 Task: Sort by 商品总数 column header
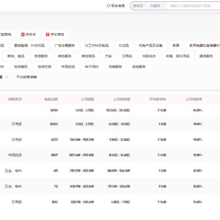[51, 99]
